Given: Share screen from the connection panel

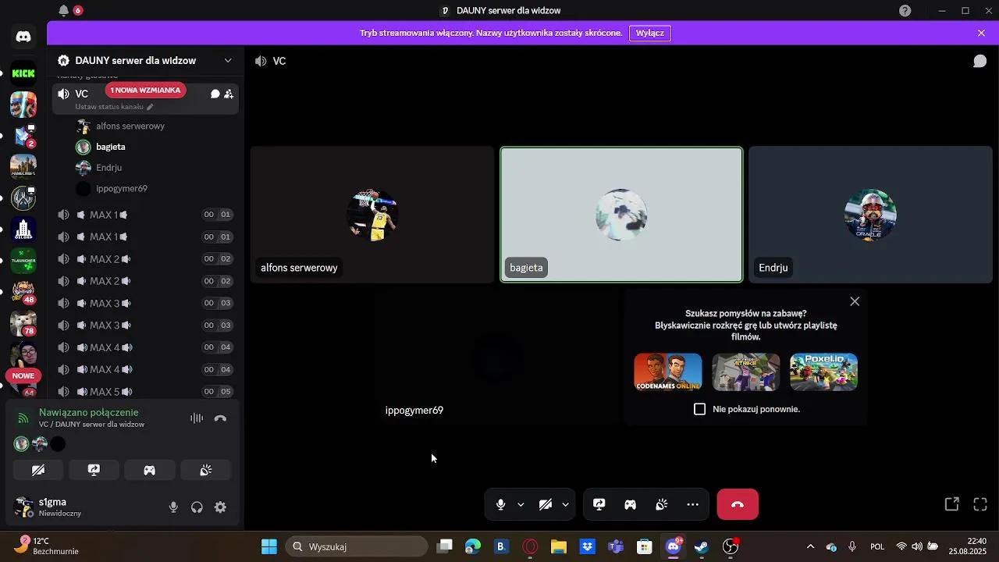Looking at the screenshot, I should [94, 470].
